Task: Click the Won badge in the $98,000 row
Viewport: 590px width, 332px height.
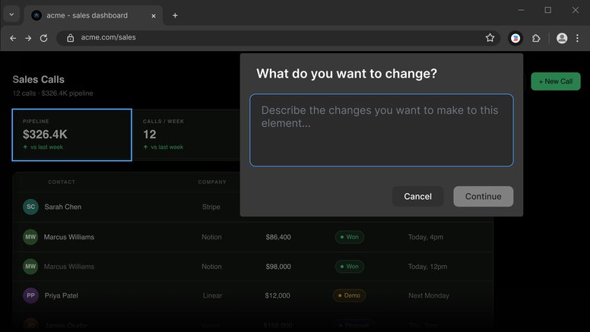Action: pyautogui.click(x=350, y=267)
